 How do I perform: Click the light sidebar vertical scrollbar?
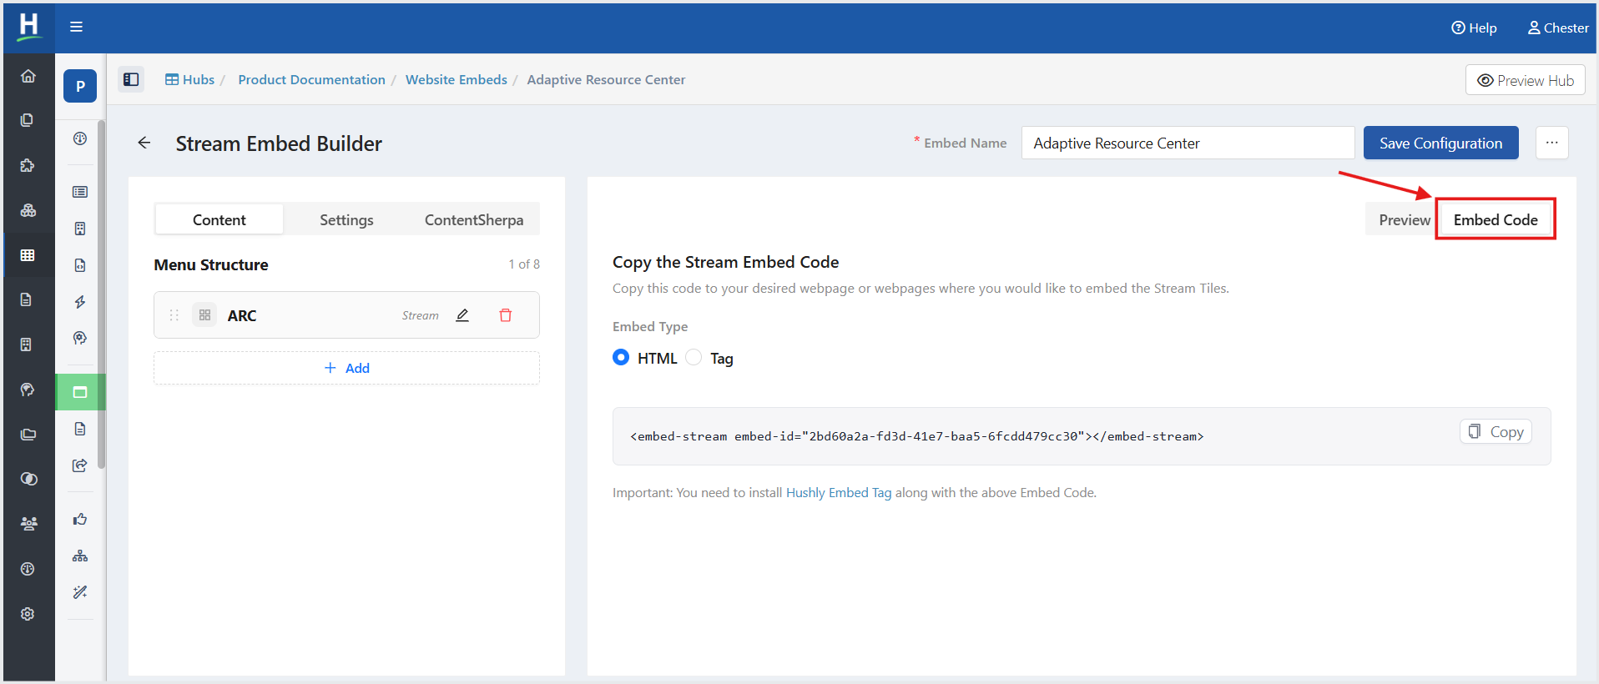coord(102,294)
